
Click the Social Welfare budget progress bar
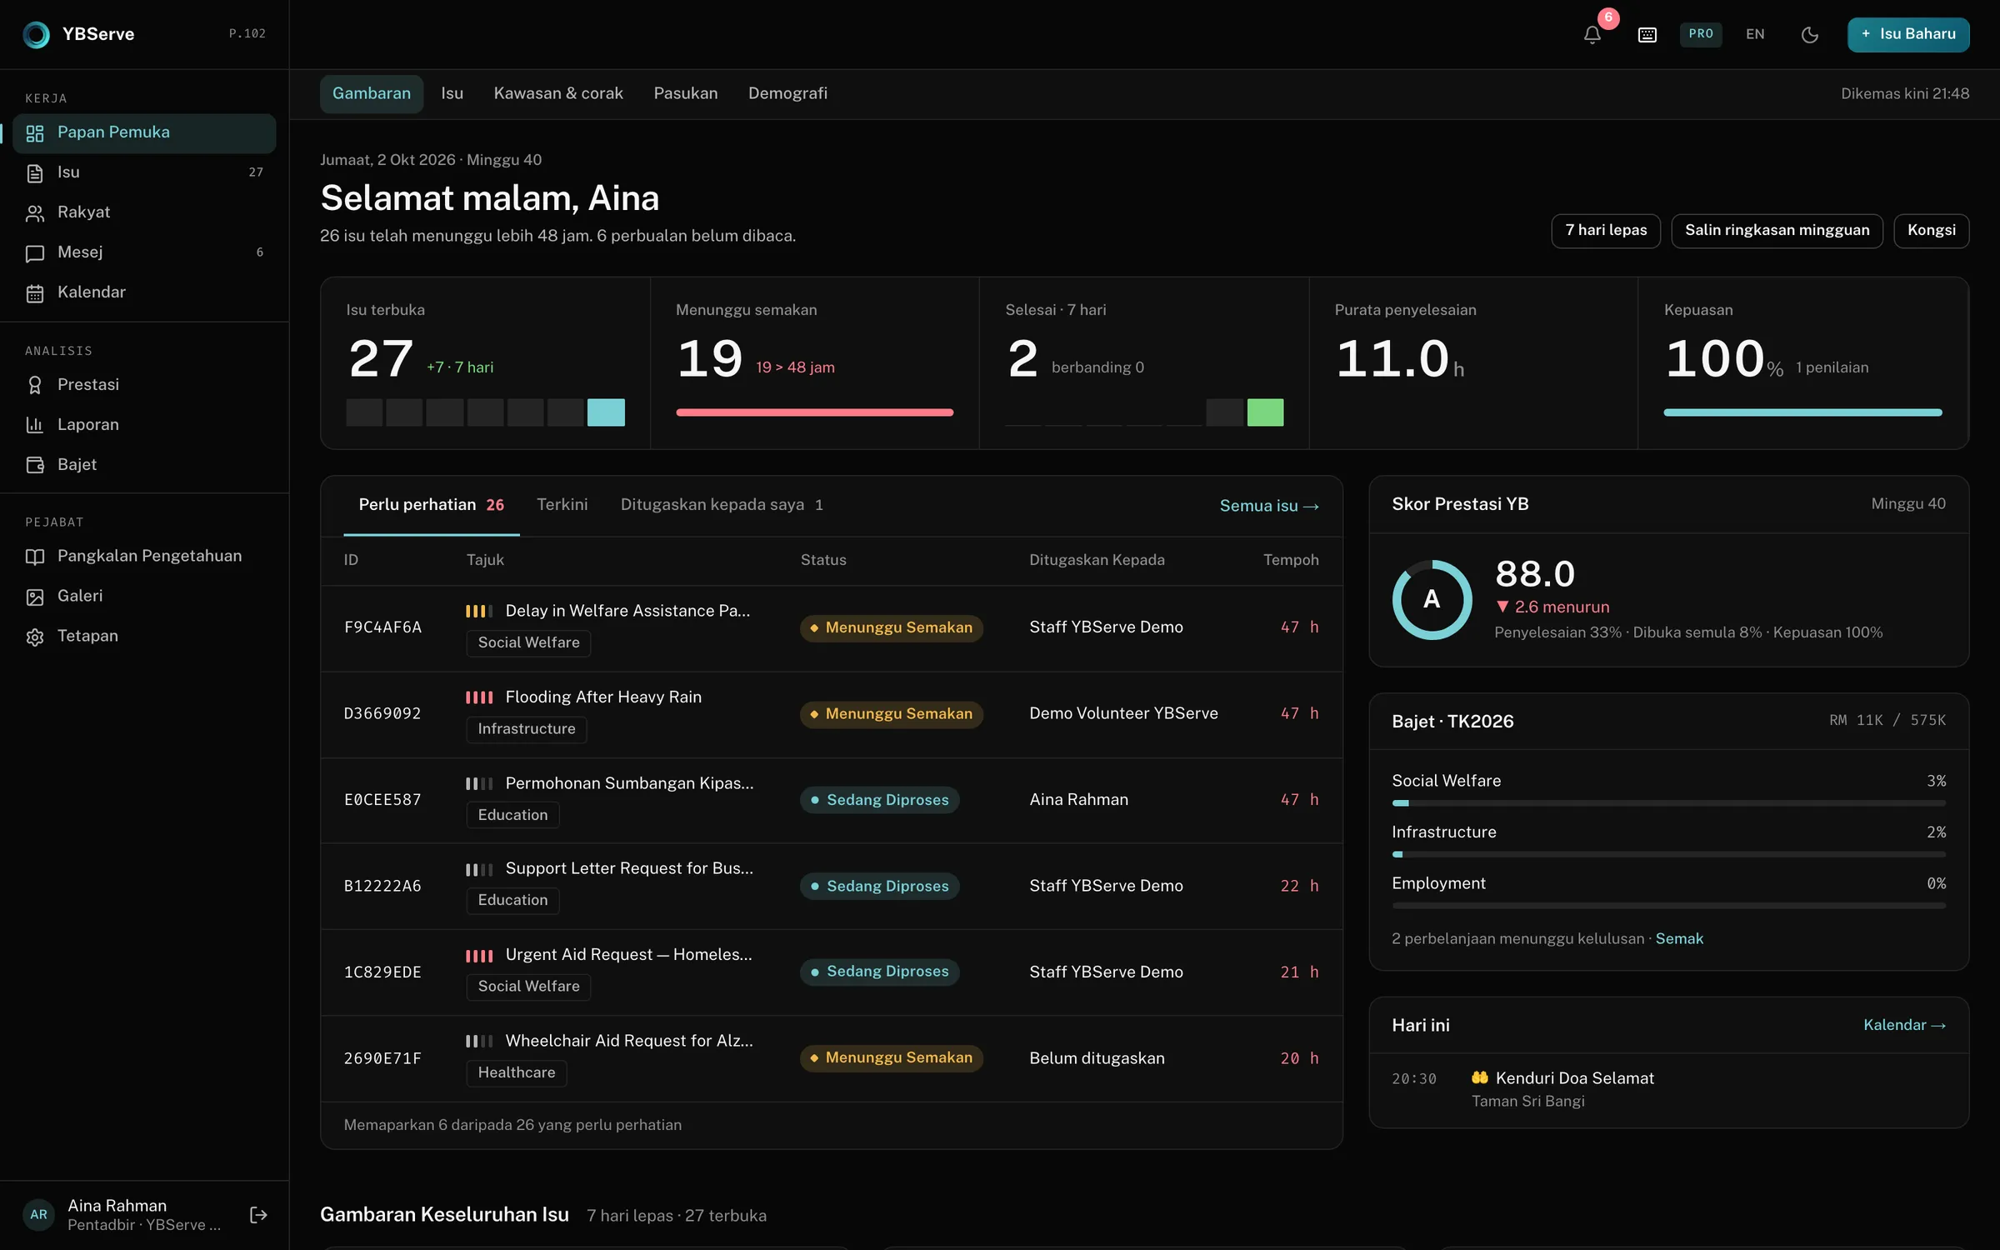tap(1668, 803)
